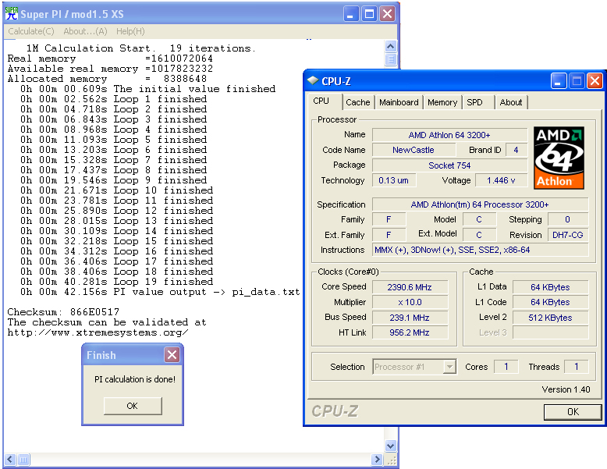The height and width of the screenshot is (469, 607).
Task: Click the Code Name value NewCastle
Action: click(413, 150)
